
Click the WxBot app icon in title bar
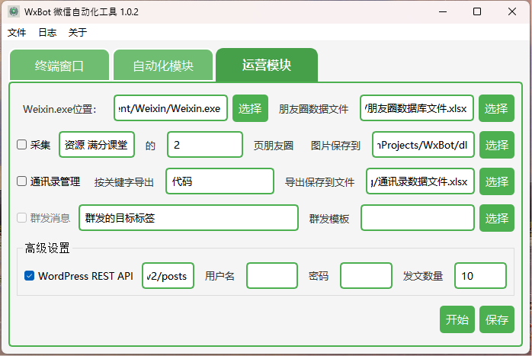(14, 11)
